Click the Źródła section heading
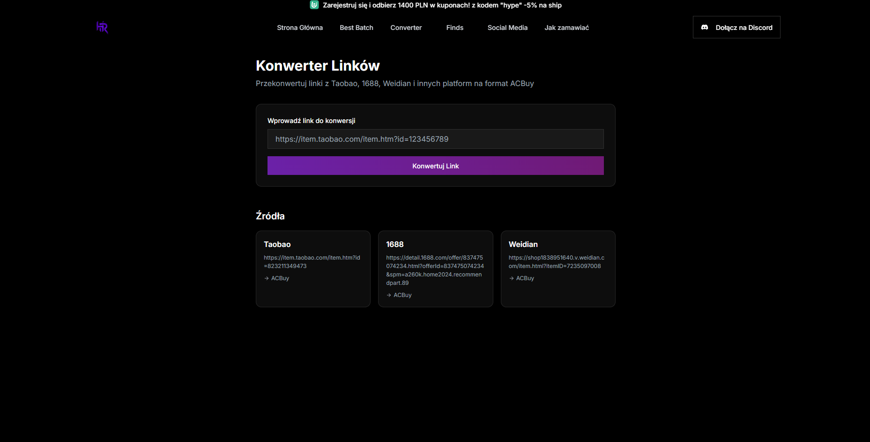870x442 pixels. point(270,216)
